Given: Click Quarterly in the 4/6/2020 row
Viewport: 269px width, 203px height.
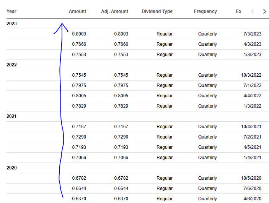Looking at the screenshot, I should [207, 198].
